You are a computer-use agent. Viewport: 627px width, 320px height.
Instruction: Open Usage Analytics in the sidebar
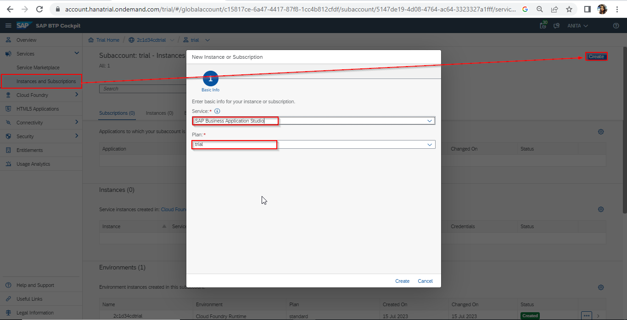point(33,164)
